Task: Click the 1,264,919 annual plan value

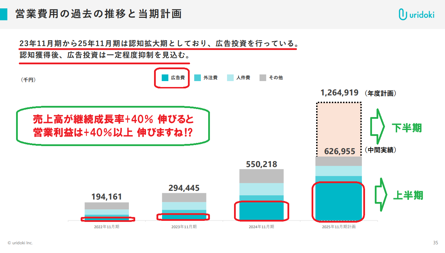Action: point(340,93)
